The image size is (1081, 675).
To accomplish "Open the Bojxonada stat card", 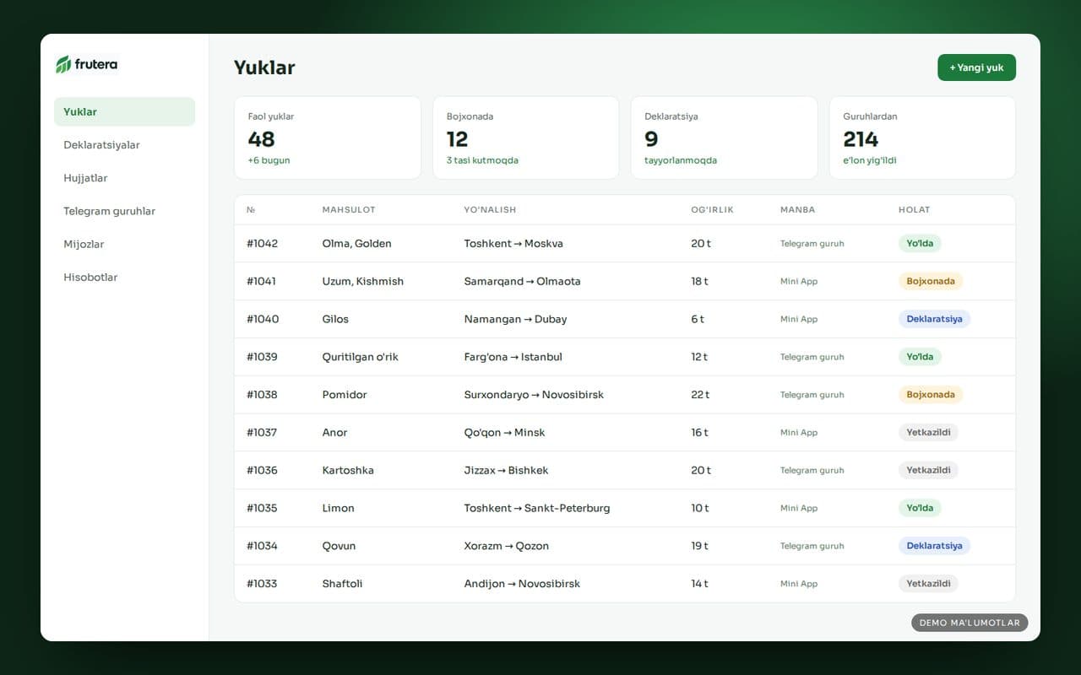I will (526, 138).
